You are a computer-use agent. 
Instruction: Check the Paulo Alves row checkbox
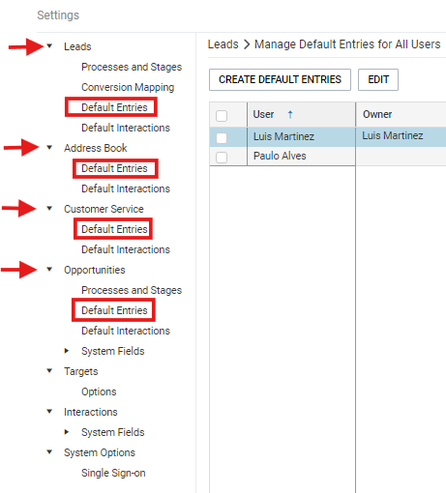point(222,158)
